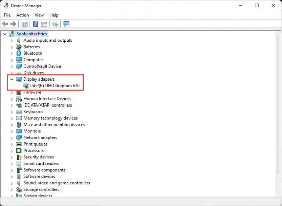Click the Batteries category icon
This screenshot has height=206, width=282.
click(x=19, y=47)
